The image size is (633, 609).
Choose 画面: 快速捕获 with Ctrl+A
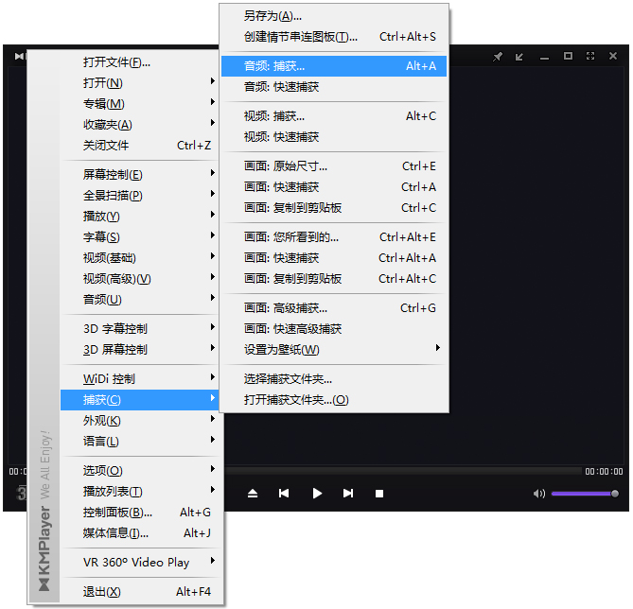(334, 187)
